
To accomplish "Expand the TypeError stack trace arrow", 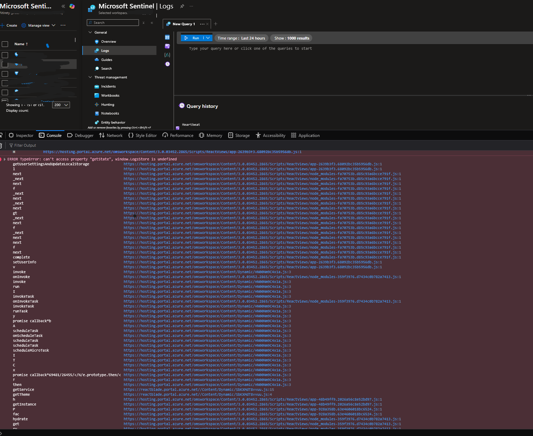I will 5,159.
